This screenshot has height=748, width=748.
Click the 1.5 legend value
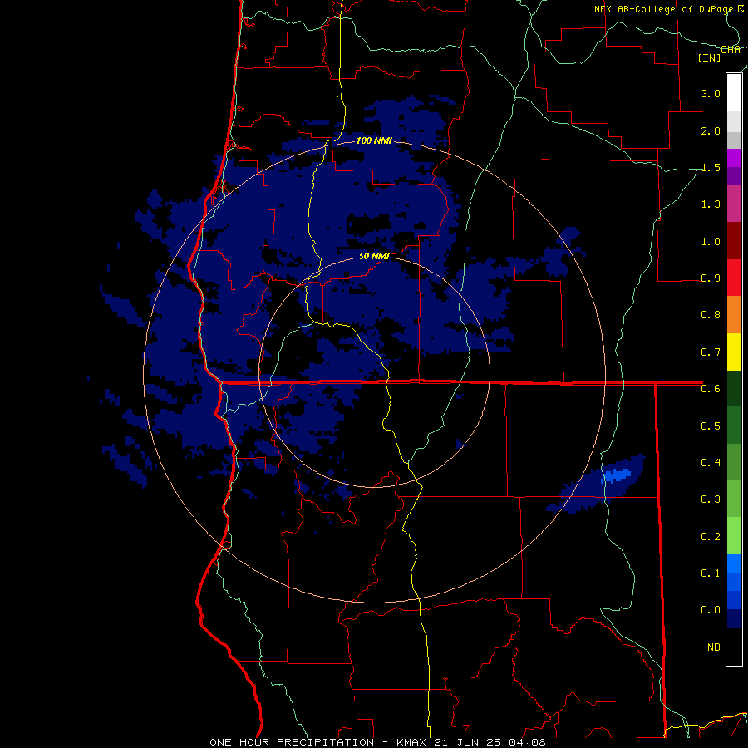click(x=711, y=167)
